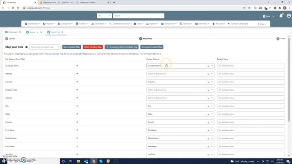Click Download Template Map
This screenshot has height=164, width=292.
152,47
